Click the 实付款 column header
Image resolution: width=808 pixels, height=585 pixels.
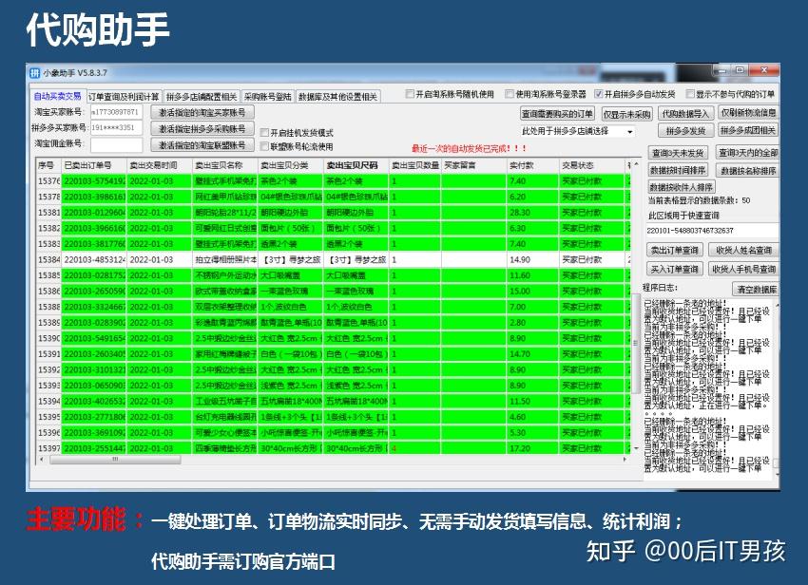tap(533, 165)
